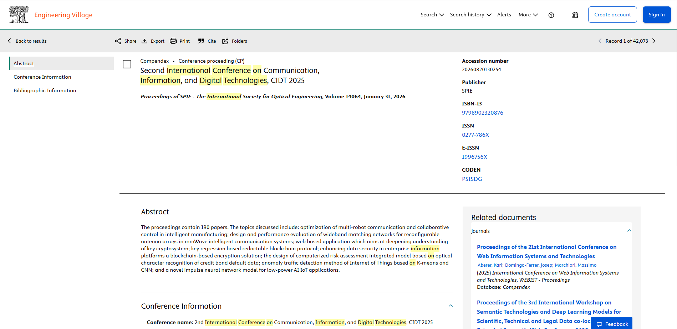Screen dimensions: 677x329
Task: Click the Engineering Village tree logo
Action: point(19,15)
